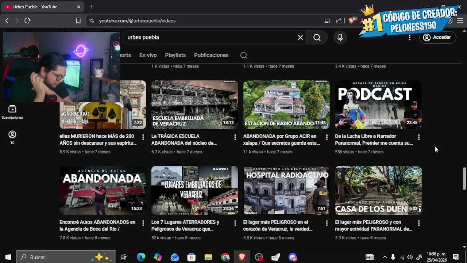Open video title ellas MURIERON hace MÁS de 200
Viewport: 467px width, 263px height.
pyautogui.click(x=98, y=140)
